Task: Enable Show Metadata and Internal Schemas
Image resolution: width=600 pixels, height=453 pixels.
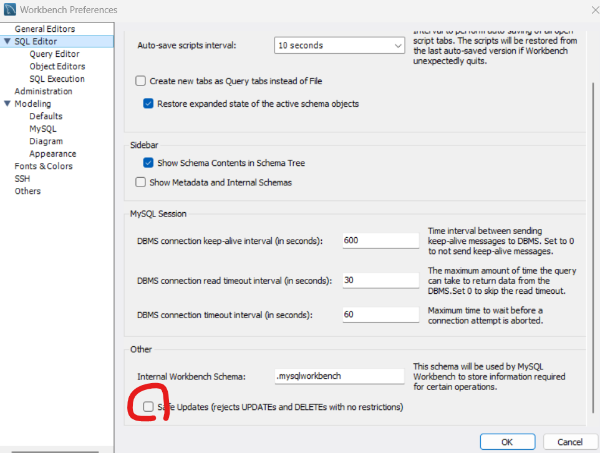Action: point(141,182)
